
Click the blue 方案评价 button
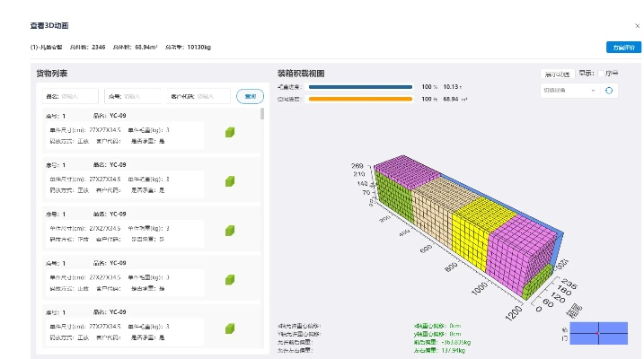click(624, 48)
